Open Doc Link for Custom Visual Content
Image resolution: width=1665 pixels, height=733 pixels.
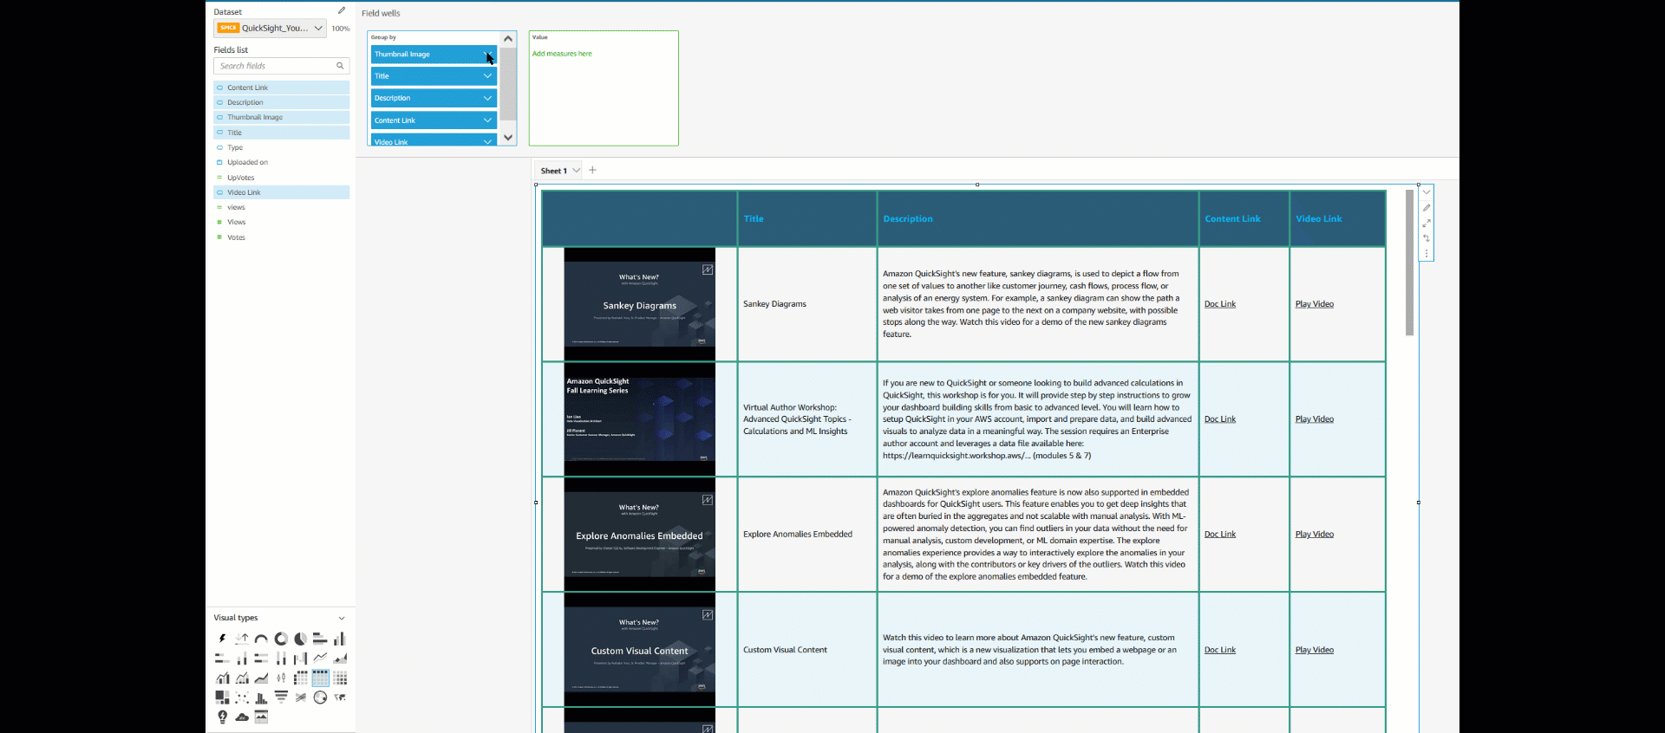tap(1220, 650)
